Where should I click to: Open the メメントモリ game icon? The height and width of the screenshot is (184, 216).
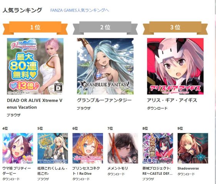(x=123, y=148)
